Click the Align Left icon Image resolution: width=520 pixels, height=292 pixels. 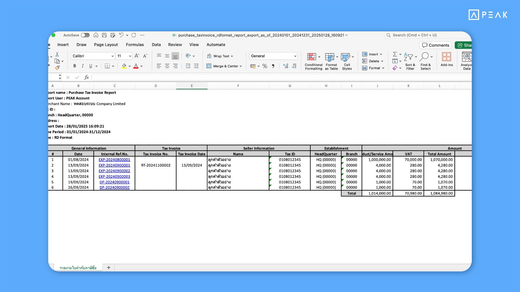159,66
